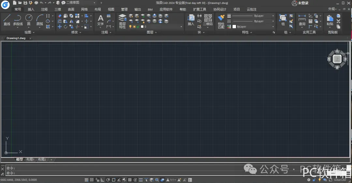The image size is (352, 183).
Task: Toggle polar tracking in status bar
Action: [108, 180]
